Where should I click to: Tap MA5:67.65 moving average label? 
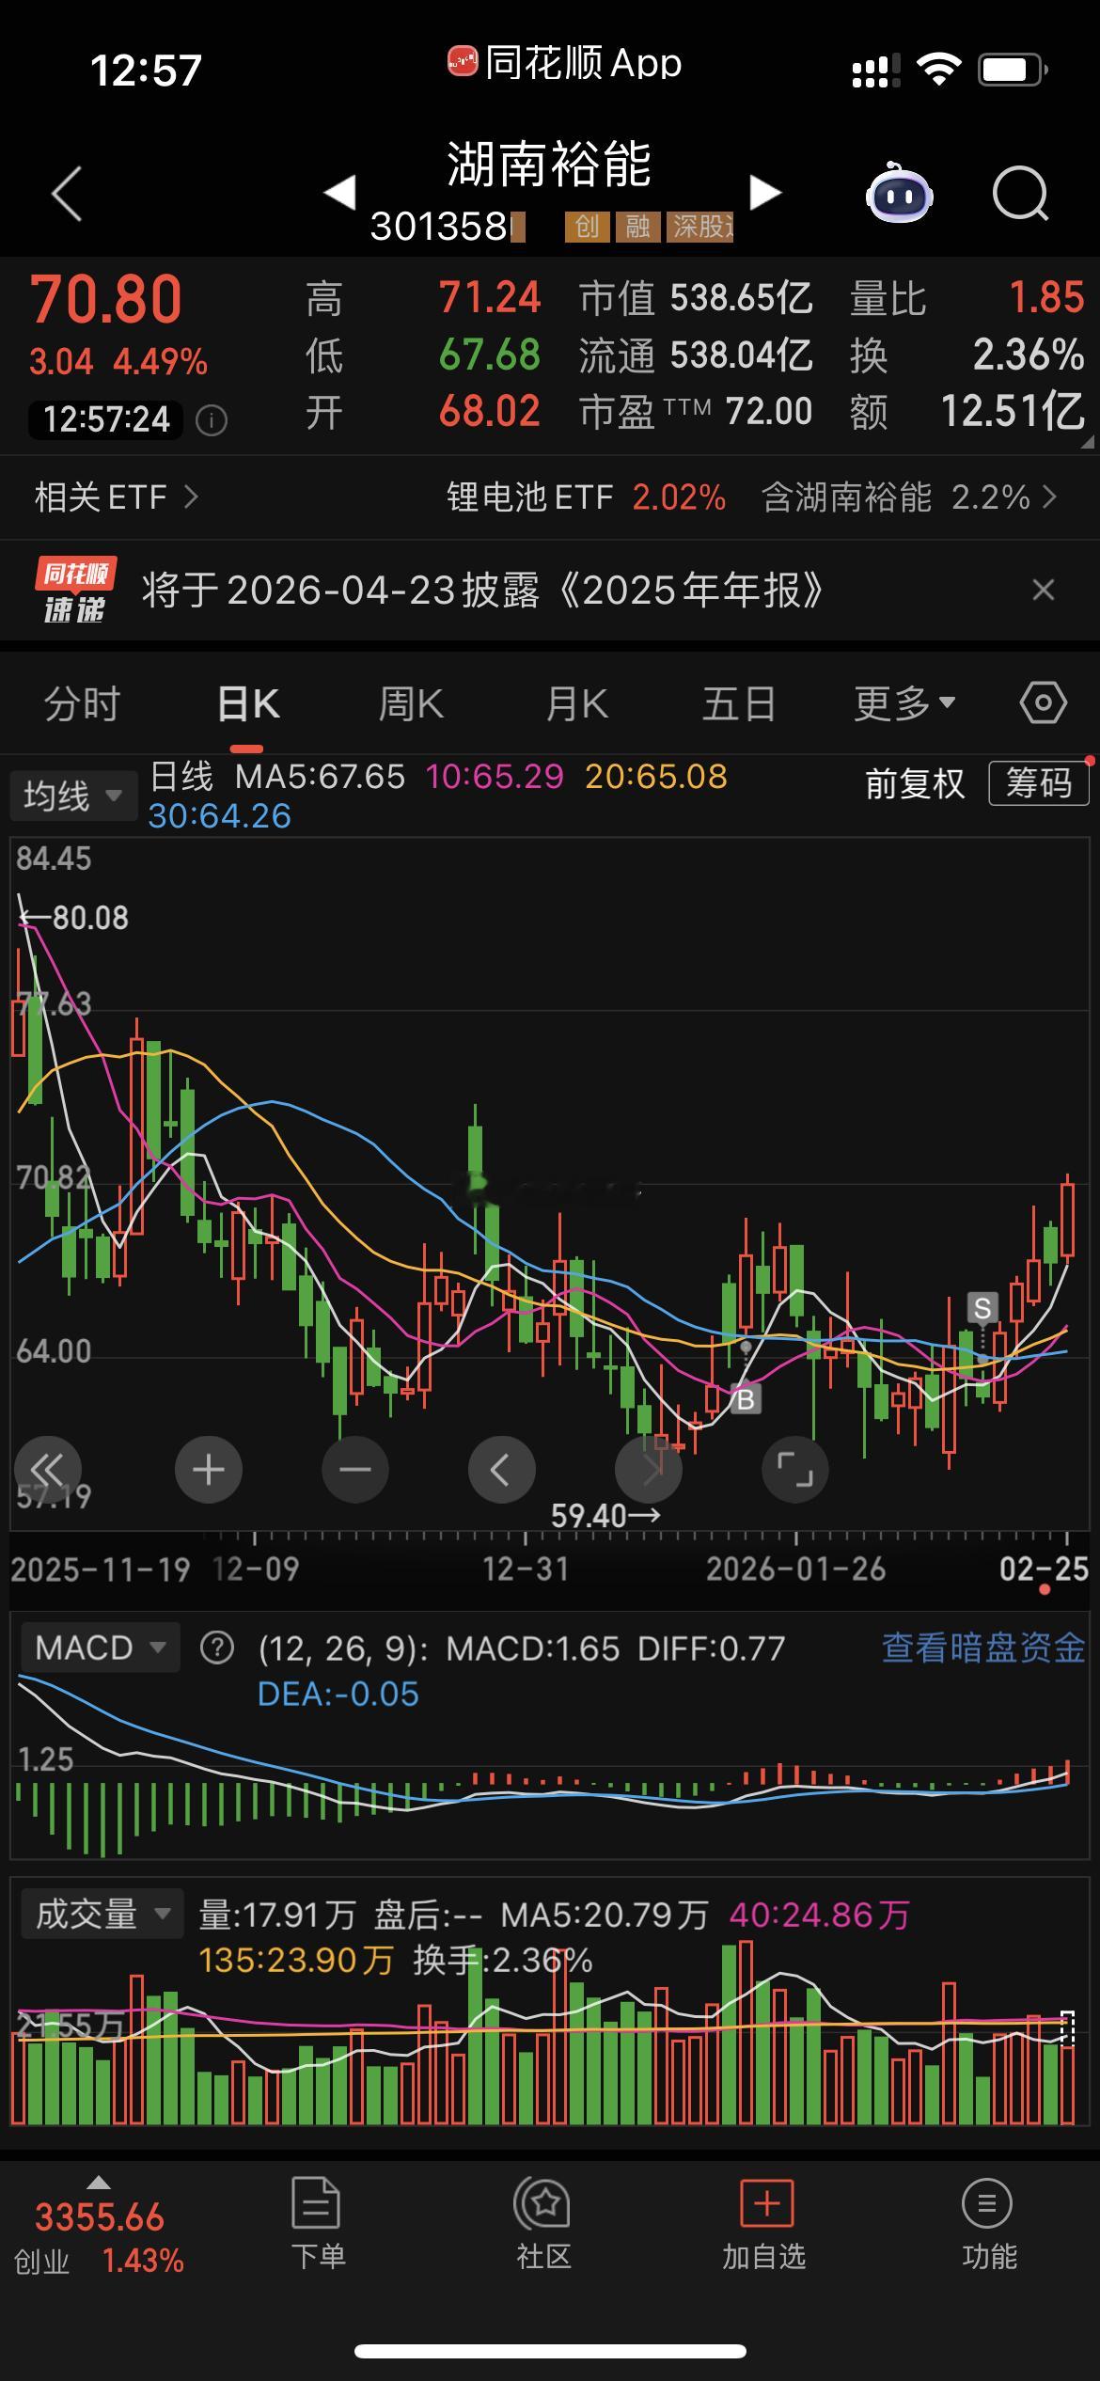[320, 777]
